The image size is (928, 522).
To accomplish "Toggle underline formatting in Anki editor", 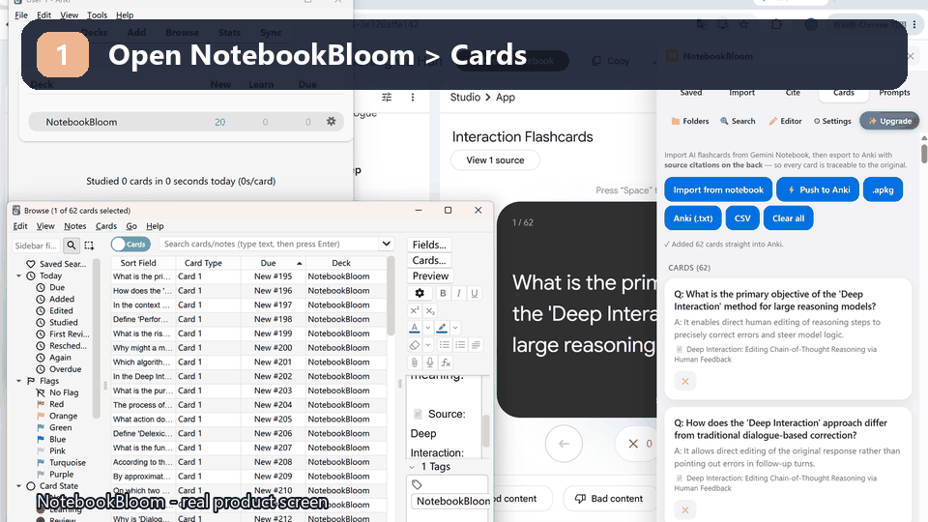I will pos(474,293).
